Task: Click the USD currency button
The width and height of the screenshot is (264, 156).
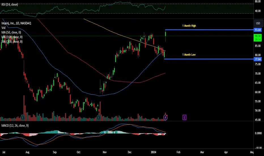Action: click(258, 23)
